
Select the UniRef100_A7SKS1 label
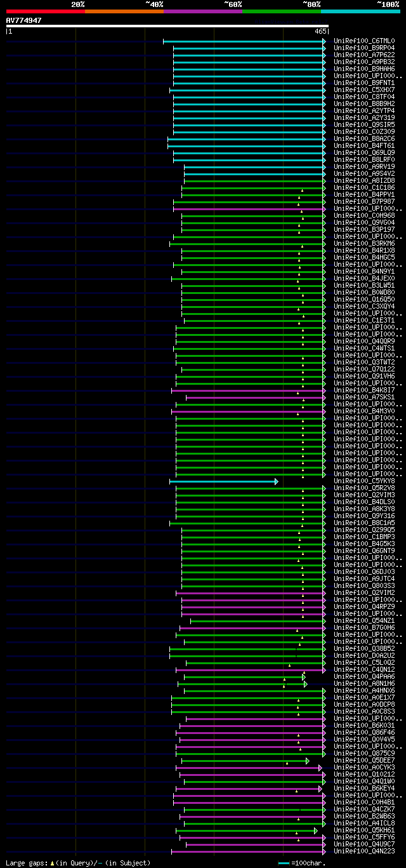364,397
